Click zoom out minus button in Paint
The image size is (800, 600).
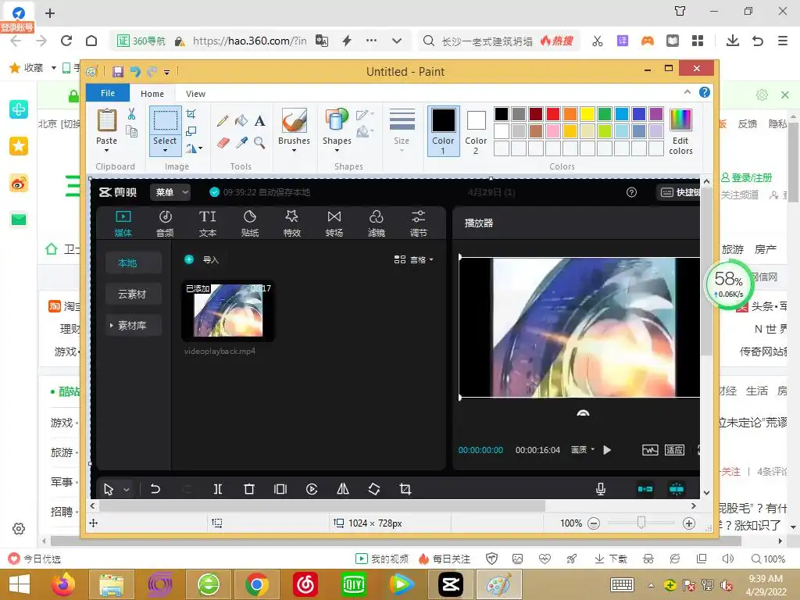tap(594, 523)
